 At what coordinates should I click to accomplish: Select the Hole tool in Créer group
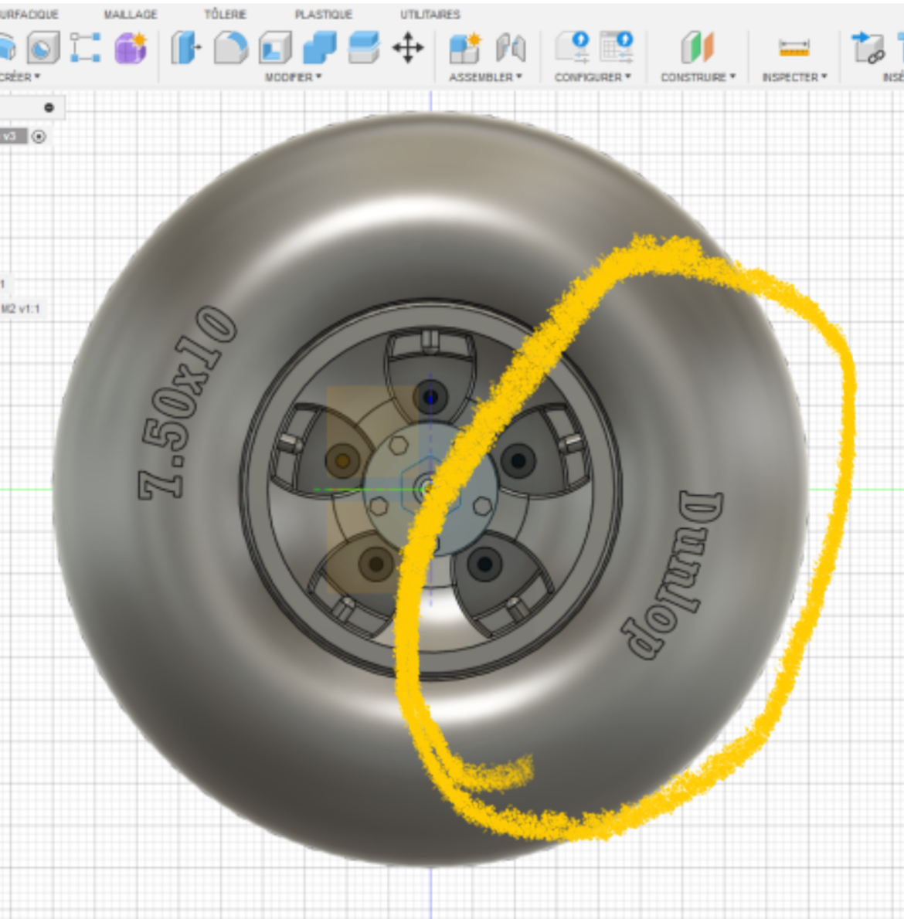(x=42, y=48)
